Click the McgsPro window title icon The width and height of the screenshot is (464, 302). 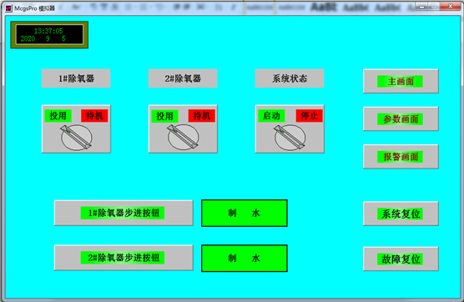8,8
